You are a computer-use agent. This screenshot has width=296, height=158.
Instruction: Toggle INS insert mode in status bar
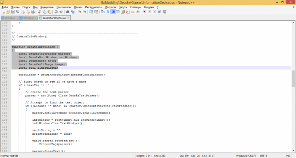pyautogui.click(x=288, y=156)
